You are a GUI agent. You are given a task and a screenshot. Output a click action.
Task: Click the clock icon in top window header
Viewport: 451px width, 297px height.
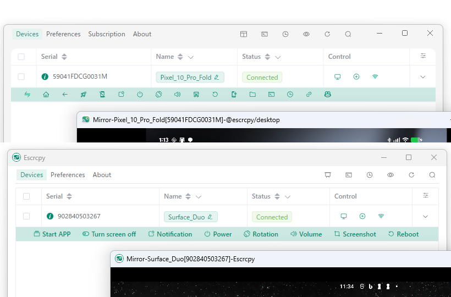(x=285, y=34)
